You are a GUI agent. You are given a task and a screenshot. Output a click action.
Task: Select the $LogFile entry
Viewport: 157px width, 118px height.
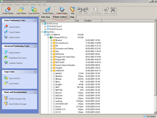click(x=59, y=85)
